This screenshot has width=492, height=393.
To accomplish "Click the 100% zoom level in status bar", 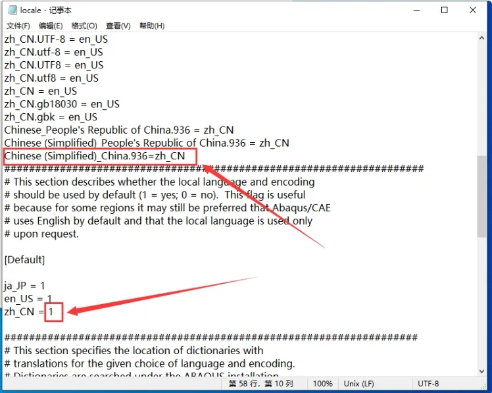I will pos(322,384).
